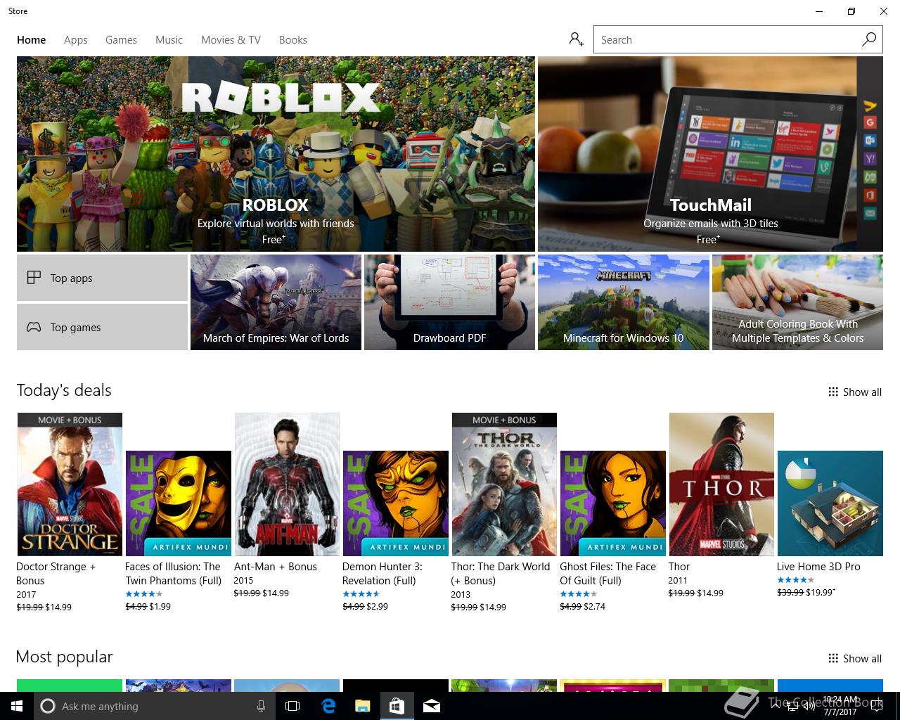
Task: Click Ghost Files price $2.74
Action: [594, 606]
